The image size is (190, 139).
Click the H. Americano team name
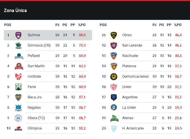click(133, 128)
